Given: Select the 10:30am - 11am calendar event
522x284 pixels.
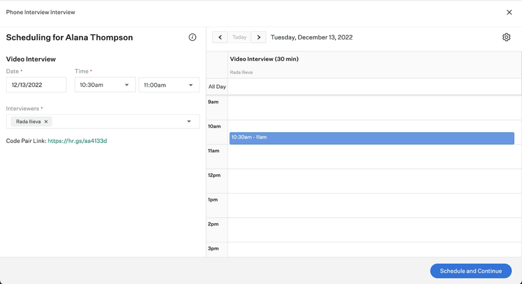Looking at the screenshot, I should point(371,138).
